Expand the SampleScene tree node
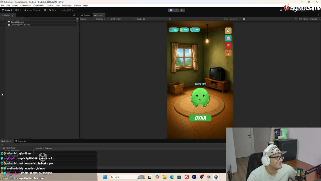 tap(6, 22)
